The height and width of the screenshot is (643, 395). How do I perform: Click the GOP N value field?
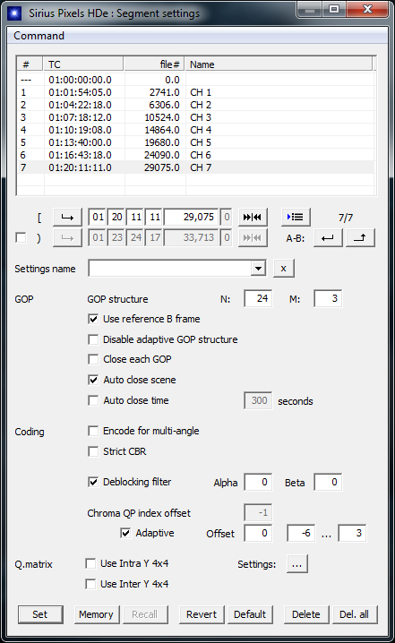click(x=258, y=298)
